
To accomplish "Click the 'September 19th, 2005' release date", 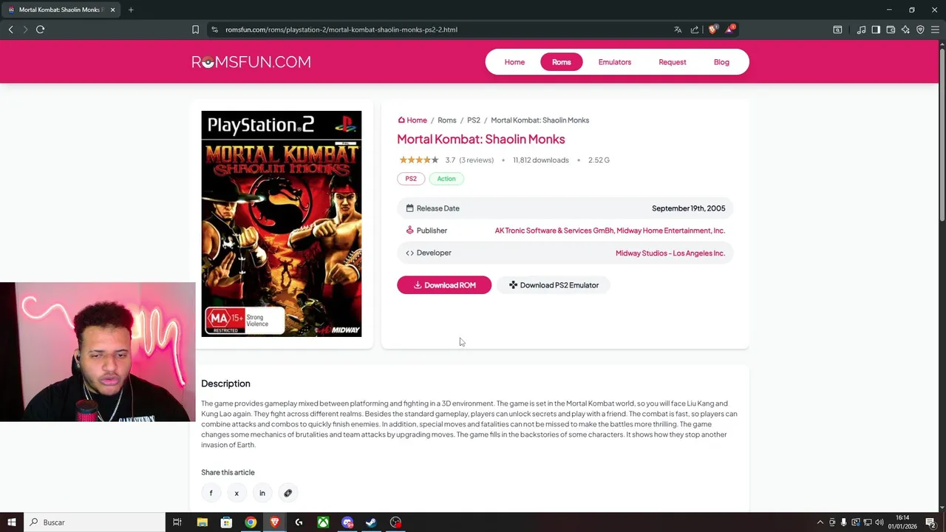I will click(x=689, y=208).
